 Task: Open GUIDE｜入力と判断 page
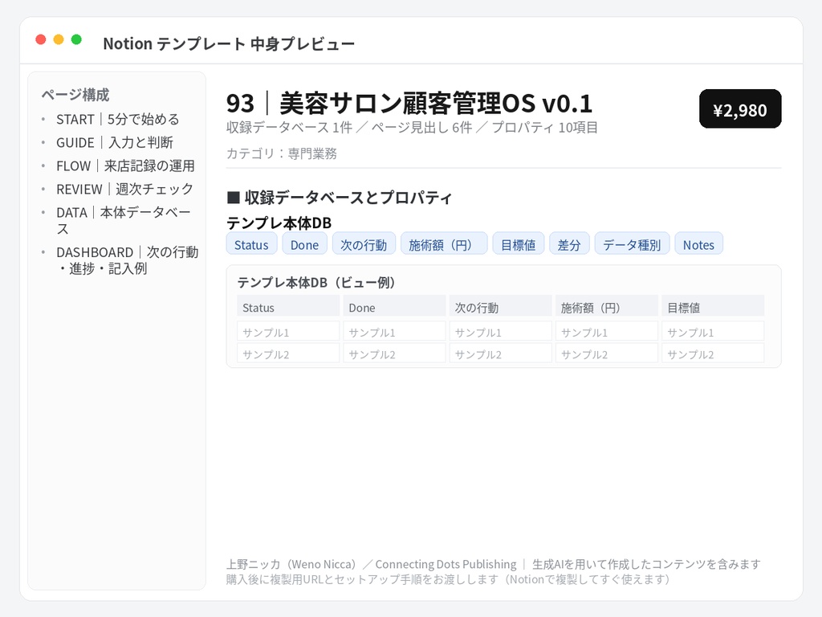click(114, 142)
